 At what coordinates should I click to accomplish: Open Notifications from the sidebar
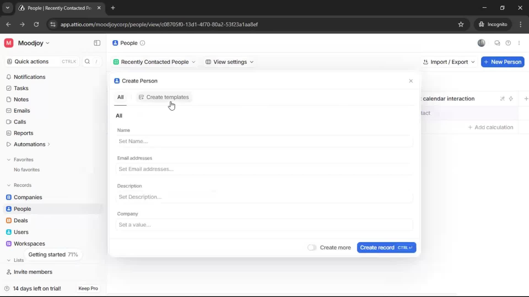30,77
